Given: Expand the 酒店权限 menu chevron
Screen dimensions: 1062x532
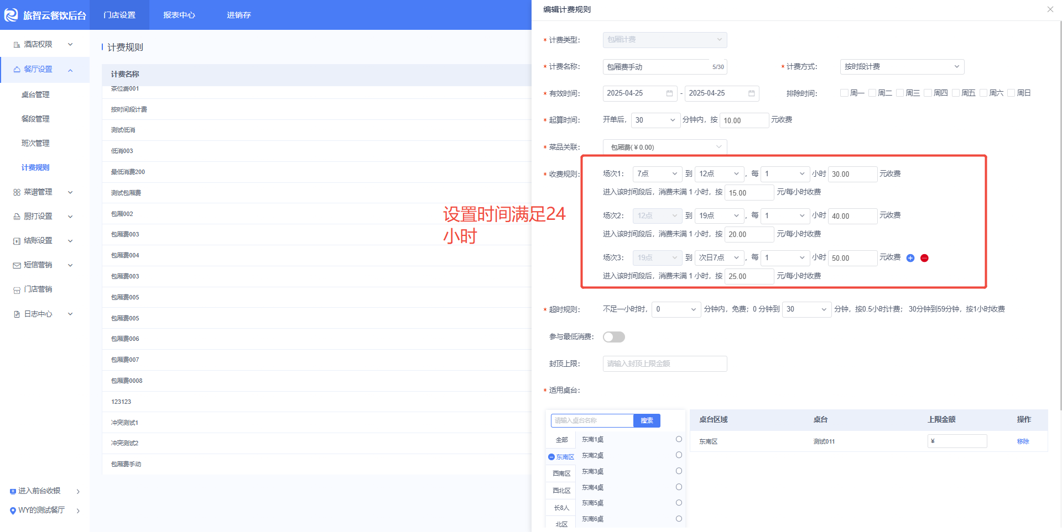Looking at the screenshot, I should coord(70,45).
